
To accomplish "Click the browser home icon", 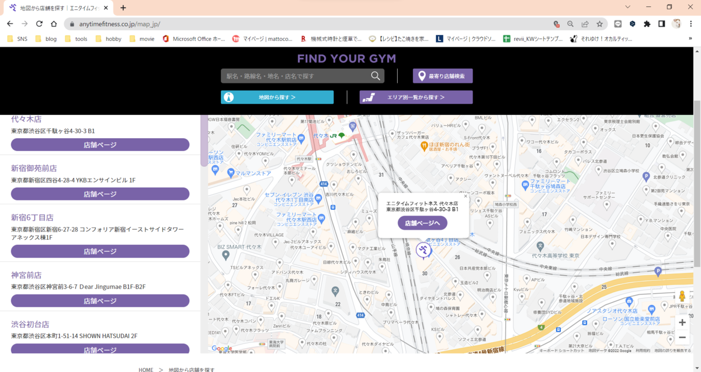I will click(54, 24).
